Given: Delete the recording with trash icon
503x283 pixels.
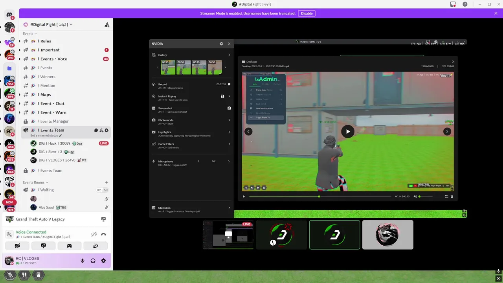Looking at the screenshot, I should click(x=452, y=197).
